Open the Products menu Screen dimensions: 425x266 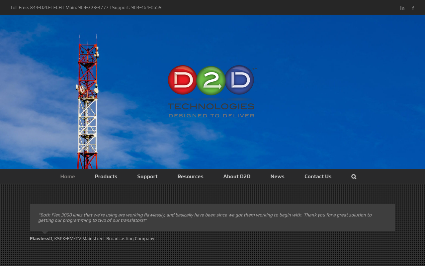coord(106,177)
